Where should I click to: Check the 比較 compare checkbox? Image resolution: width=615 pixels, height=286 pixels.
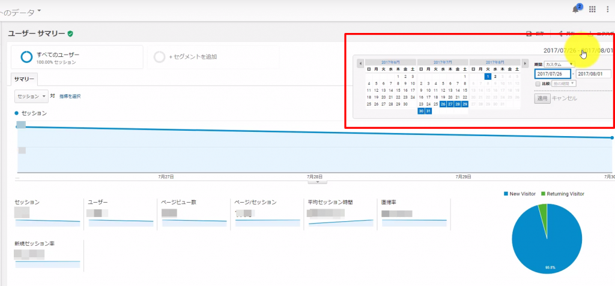[538, 83]
